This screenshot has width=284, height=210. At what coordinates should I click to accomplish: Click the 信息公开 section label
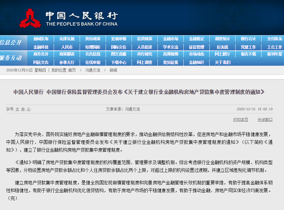(x=11, y=43)
